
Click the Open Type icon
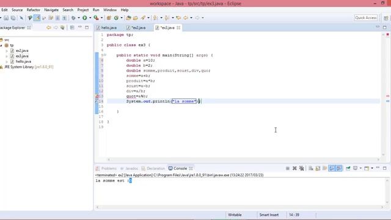128,18
